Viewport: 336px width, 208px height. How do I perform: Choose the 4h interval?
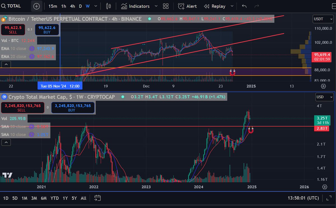(x=73, y=6)
